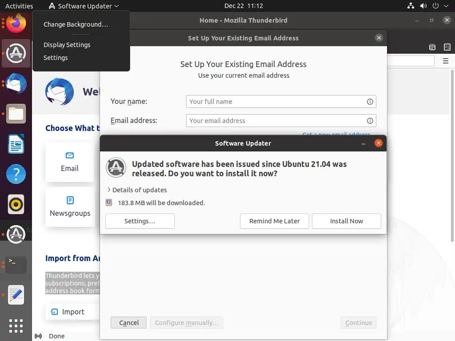Open Terminal from the dock

tap(16, 265)
